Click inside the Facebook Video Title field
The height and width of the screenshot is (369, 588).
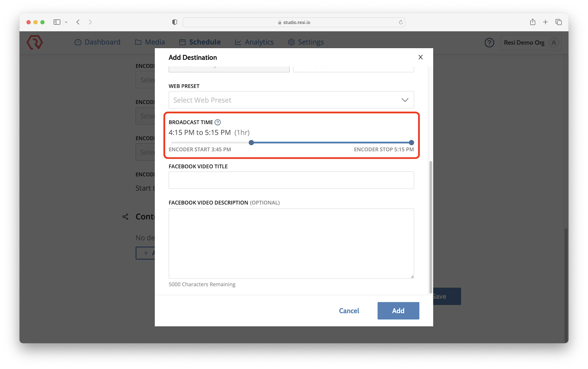291,180
